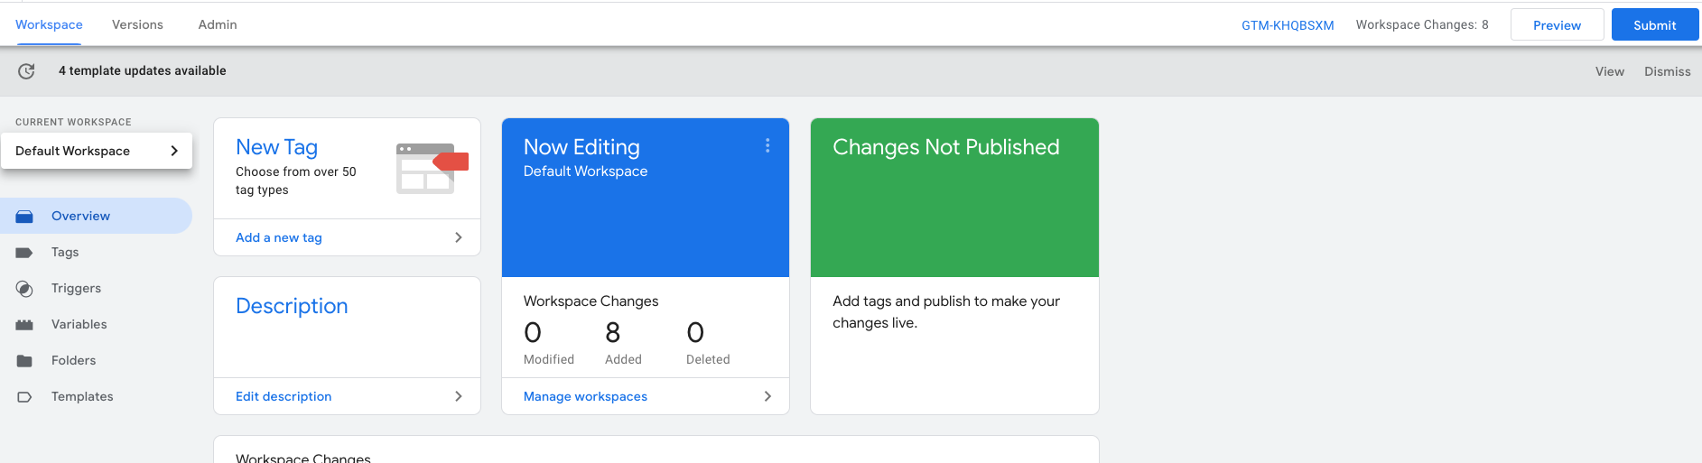Open the GTM-KHQBSXM container ID link
Screen dimensions: 1702x463
(1287, 25)
